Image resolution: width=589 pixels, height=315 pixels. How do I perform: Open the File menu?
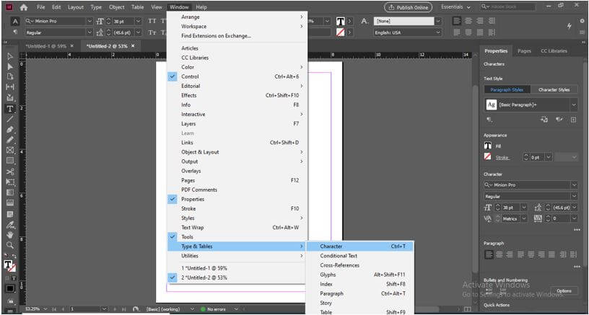coord(40,7)
